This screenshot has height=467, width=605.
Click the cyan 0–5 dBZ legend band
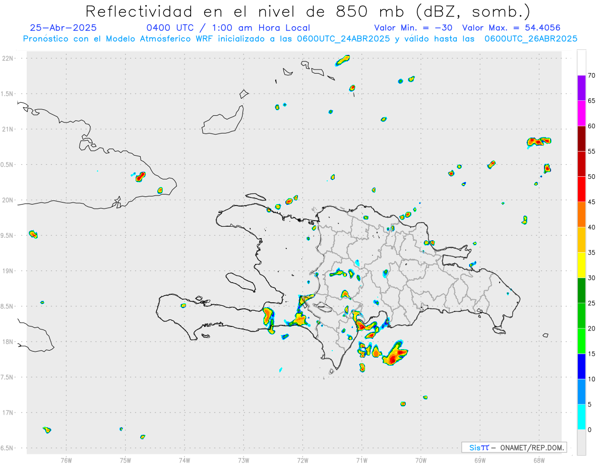pos(581,417)
